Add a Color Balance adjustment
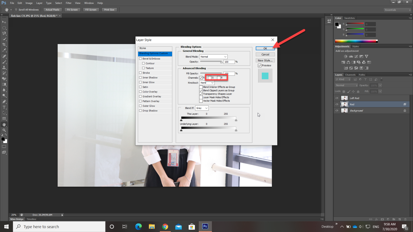This screenshot has height=232, width=413. pyautogui.click(x=348, y=62)
